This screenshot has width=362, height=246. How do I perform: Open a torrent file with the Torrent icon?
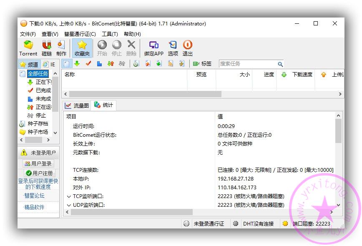pos(28,47)
